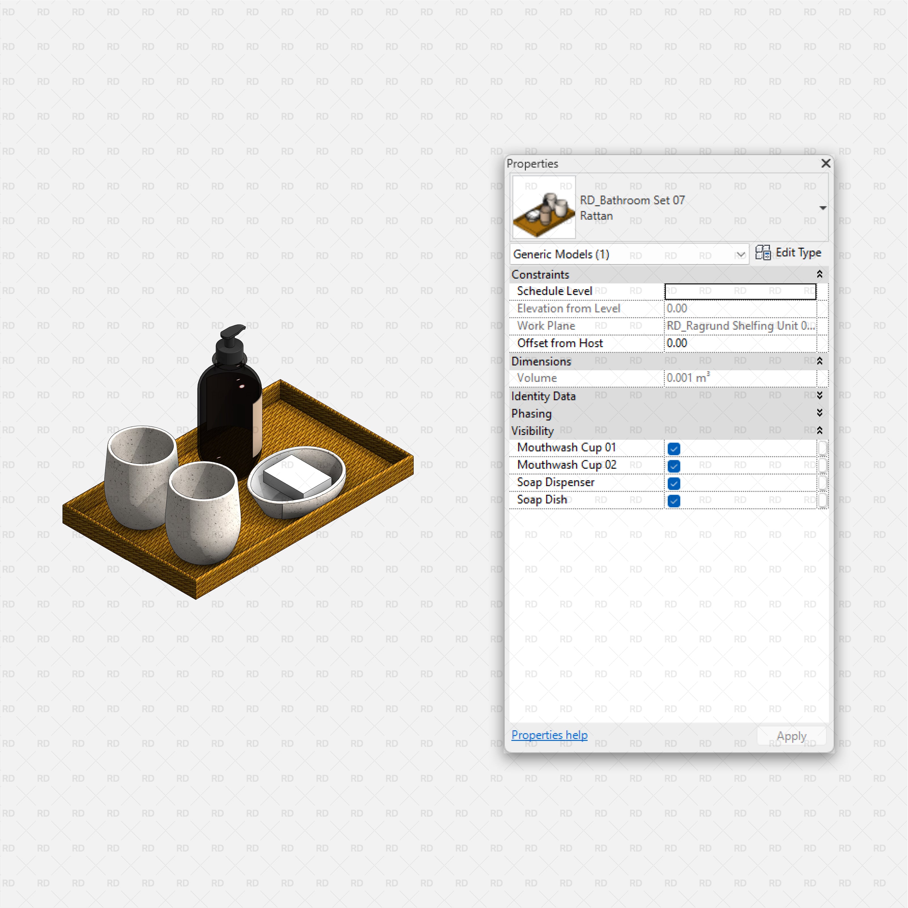Image resolution: width=908 pixels, height=908 pixels.
Task: Uncheck Mouthwash Cup 01 visibility
Action: click(x=673, y=448)
